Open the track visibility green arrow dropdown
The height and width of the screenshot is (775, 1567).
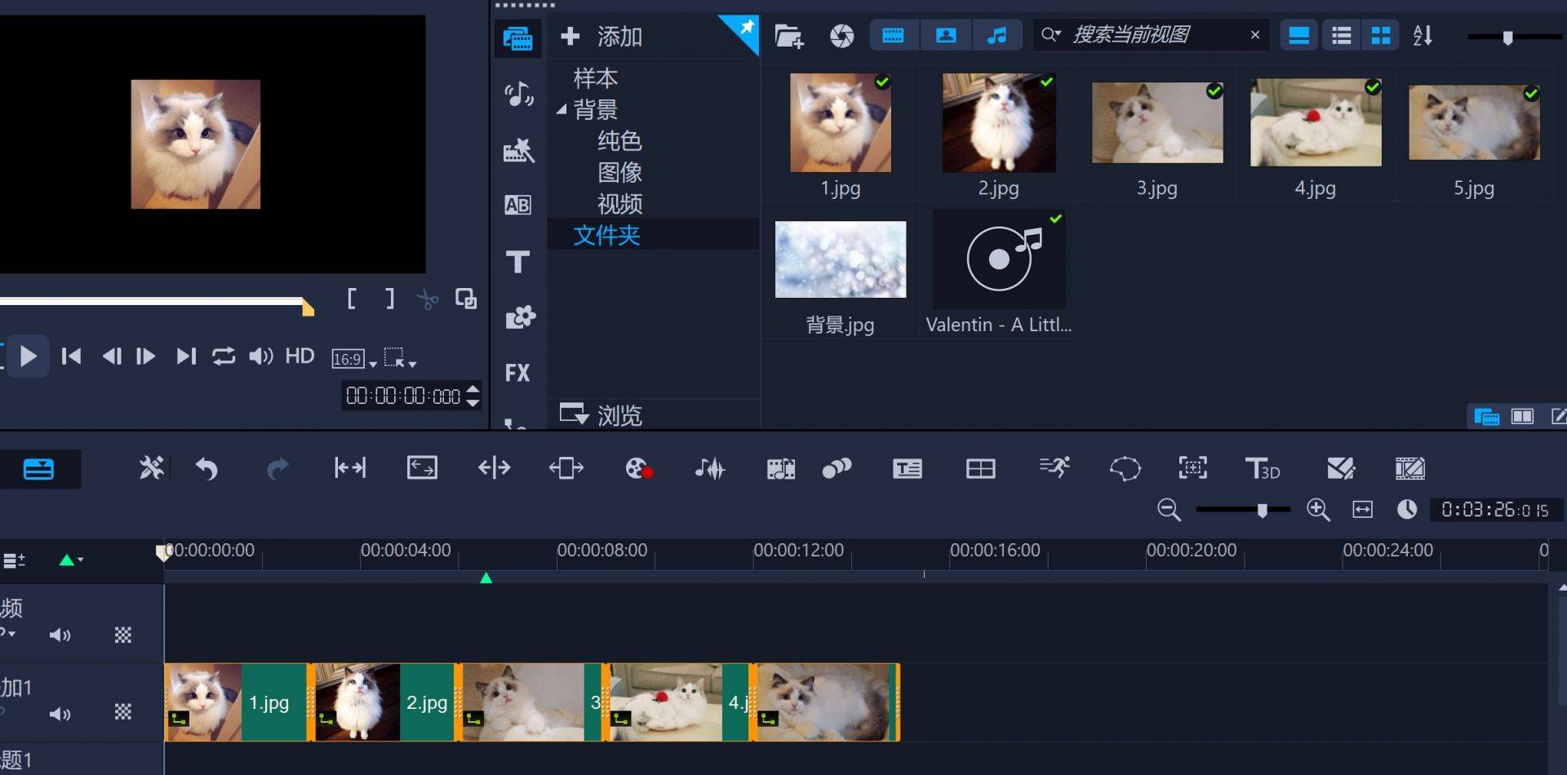[71, 560]
